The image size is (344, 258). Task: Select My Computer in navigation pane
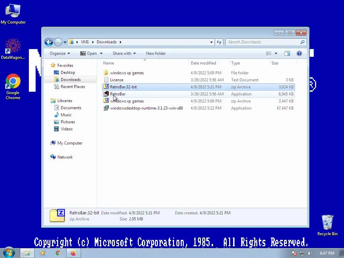tap(70, 143)
